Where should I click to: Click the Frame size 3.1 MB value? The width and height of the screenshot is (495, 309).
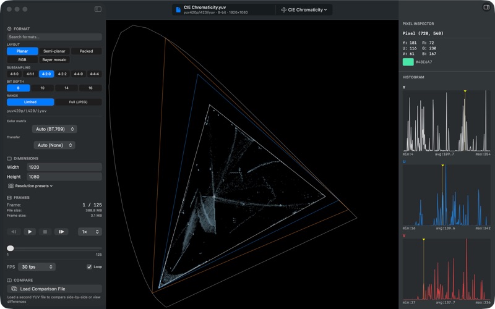point(96,216)
